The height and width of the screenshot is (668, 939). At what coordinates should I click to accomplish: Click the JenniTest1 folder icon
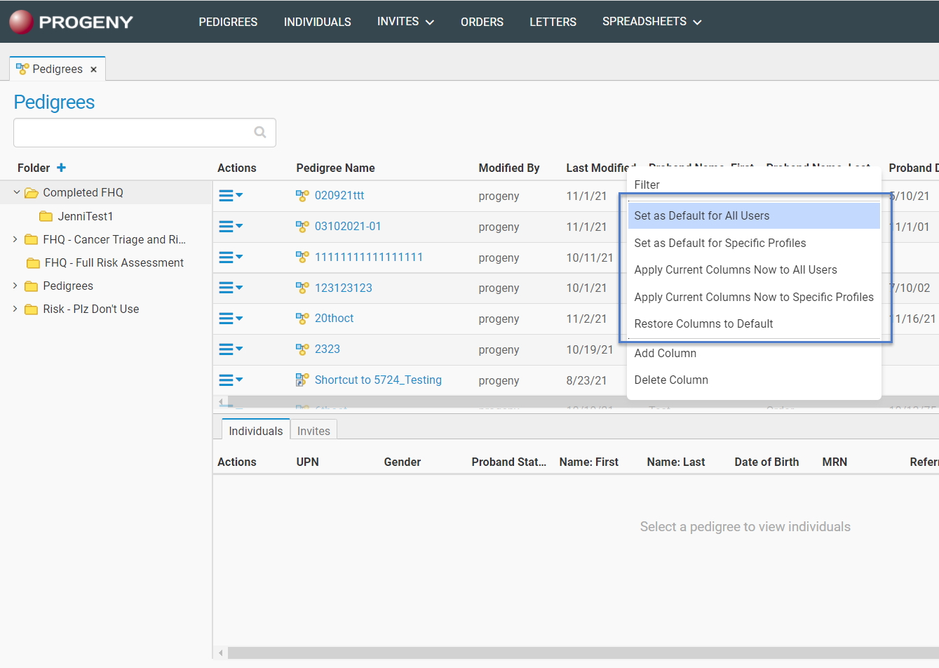click(46, 216)
